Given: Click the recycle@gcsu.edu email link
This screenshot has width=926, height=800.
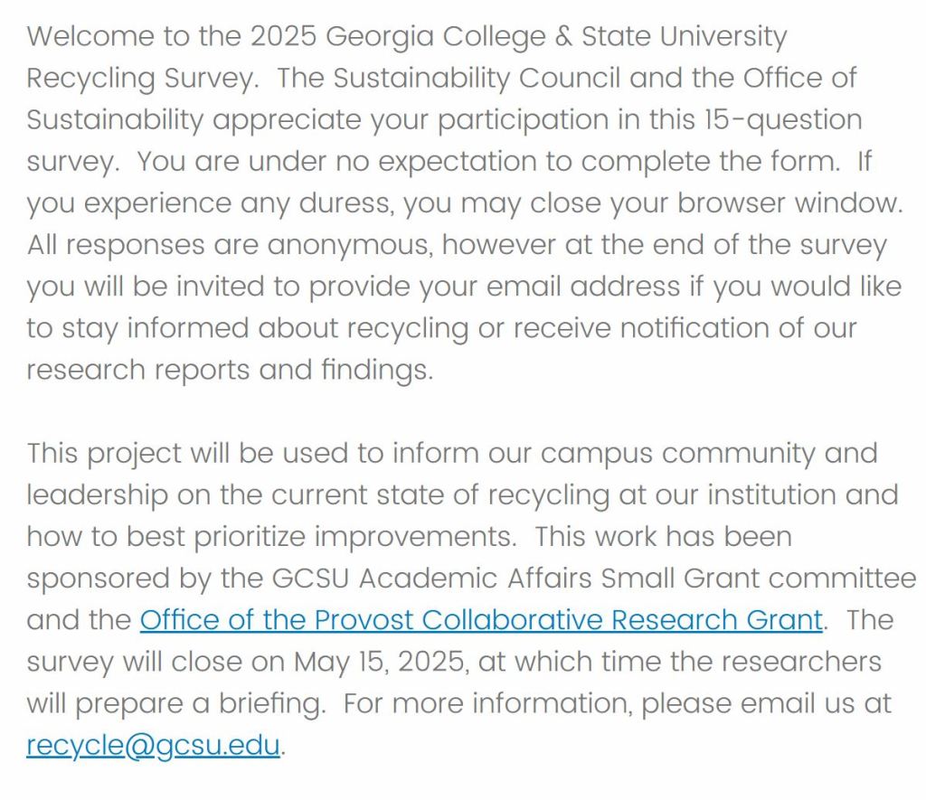Looking at the screenshot, I should click(153, 746).
